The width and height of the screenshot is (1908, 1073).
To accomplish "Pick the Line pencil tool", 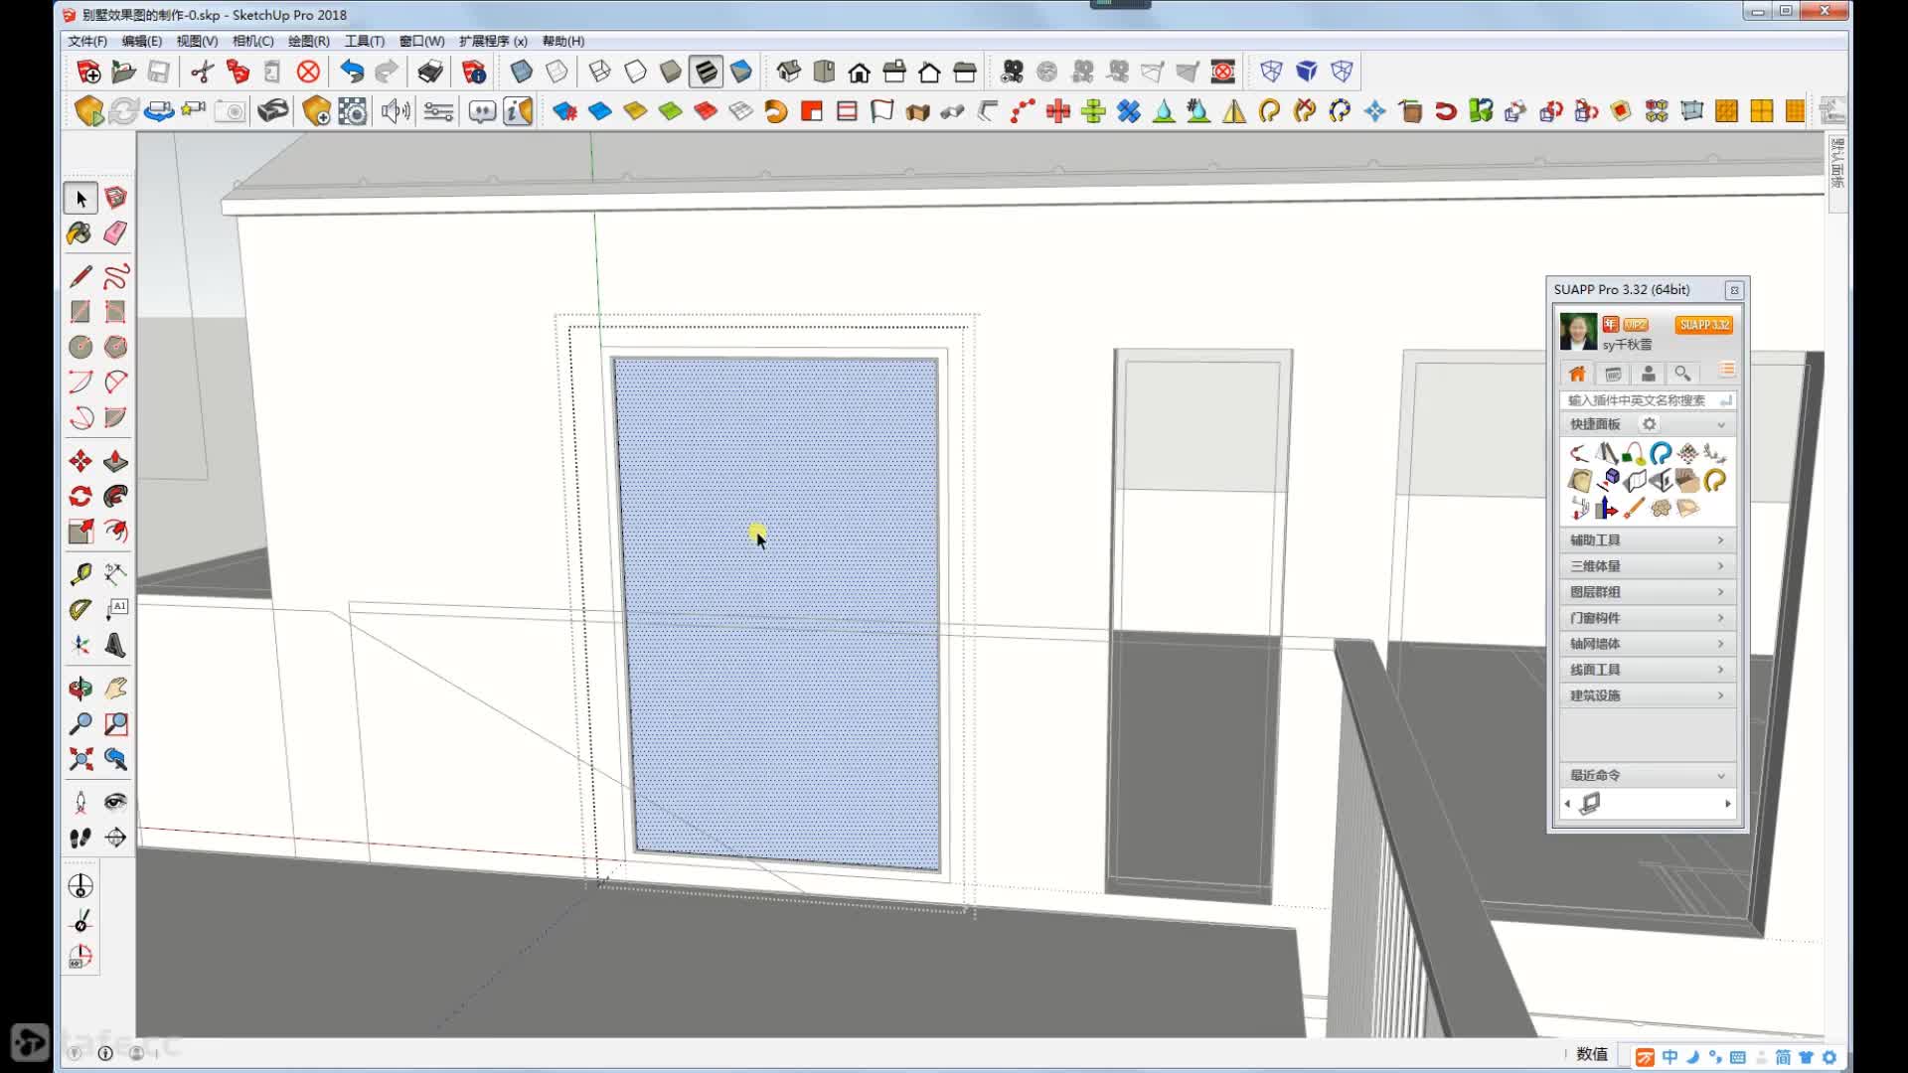I will point(80,276).
